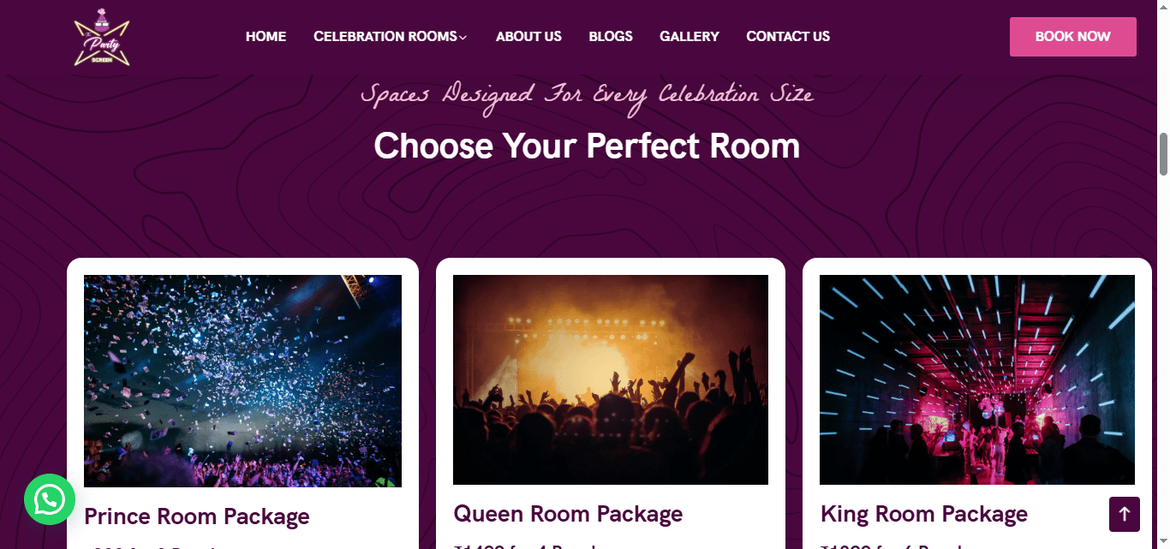The width and height of the screenshot is (1170, 549).
Task: Open the Queen Room Package title link
Action: [568, 514]
